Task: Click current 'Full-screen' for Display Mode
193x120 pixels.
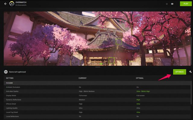Action: (x=83, y=96)
